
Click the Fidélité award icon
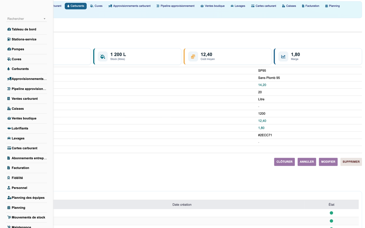[x=9, y=178]
